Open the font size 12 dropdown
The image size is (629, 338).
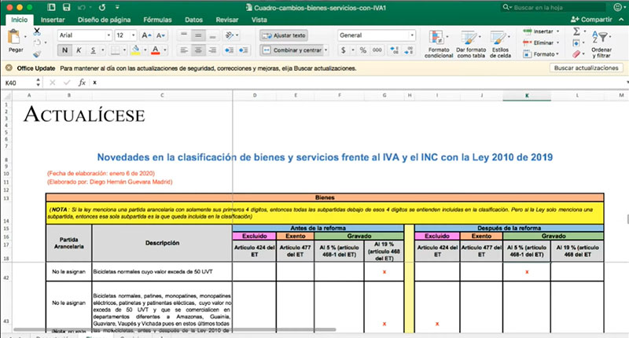click(134, 35)
